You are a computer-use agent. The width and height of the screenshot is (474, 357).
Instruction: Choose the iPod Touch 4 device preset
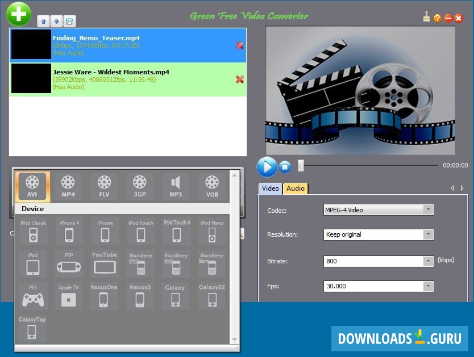pyautogui.click(x=177, y=231)
